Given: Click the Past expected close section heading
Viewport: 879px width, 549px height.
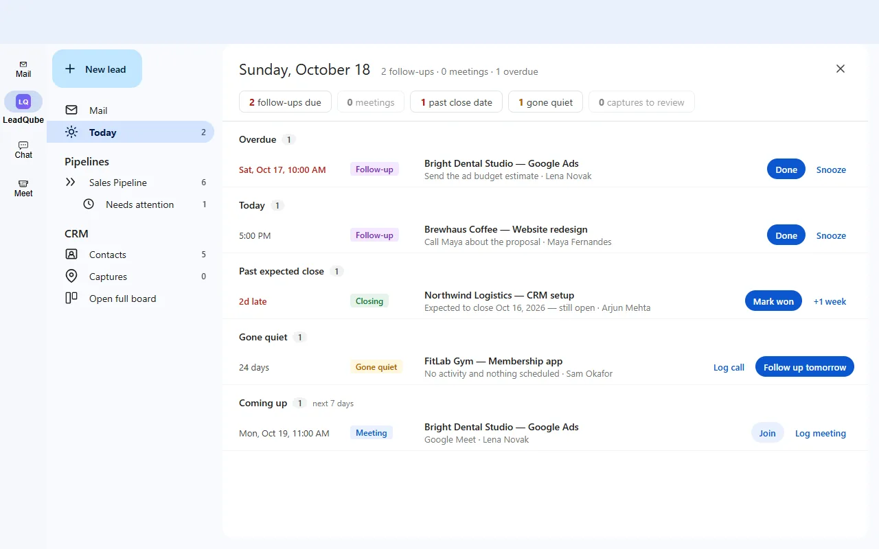Looking at the screenshot, I should [x=282, y=271].
